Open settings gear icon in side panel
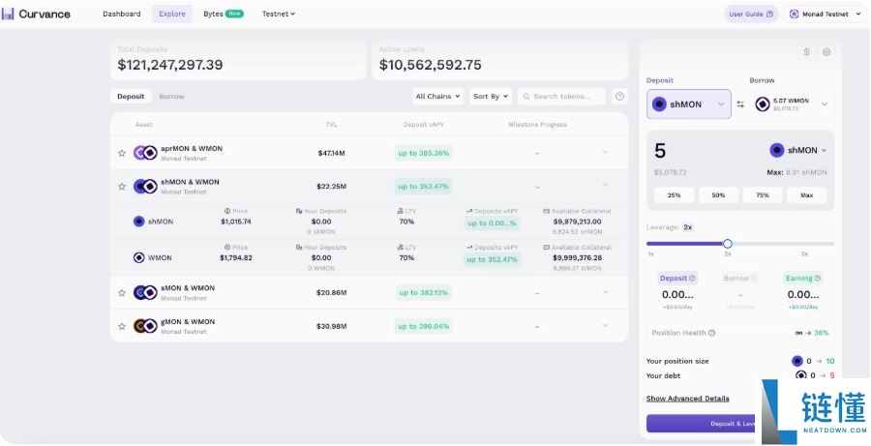 pos(826,52)
